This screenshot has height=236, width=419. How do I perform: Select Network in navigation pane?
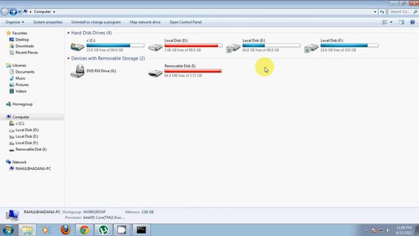coord(19,162)
